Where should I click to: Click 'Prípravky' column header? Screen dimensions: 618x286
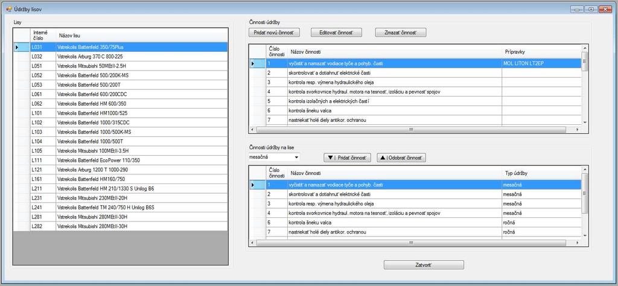(x=541, y=52)
